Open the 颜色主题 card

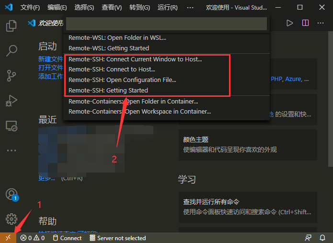point(248,145)
